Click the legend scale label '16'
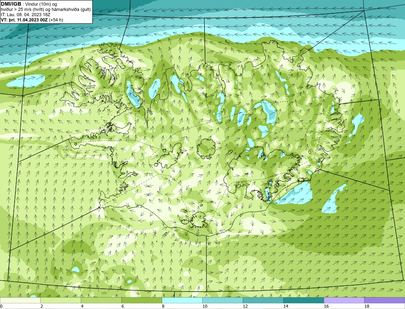This screenshot has width=405, height=309. [x=326, y=306]
